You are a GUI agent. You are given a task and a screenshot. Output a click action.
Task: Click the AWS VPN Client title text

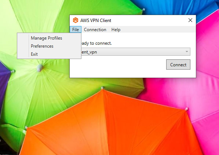click(96, 21)
